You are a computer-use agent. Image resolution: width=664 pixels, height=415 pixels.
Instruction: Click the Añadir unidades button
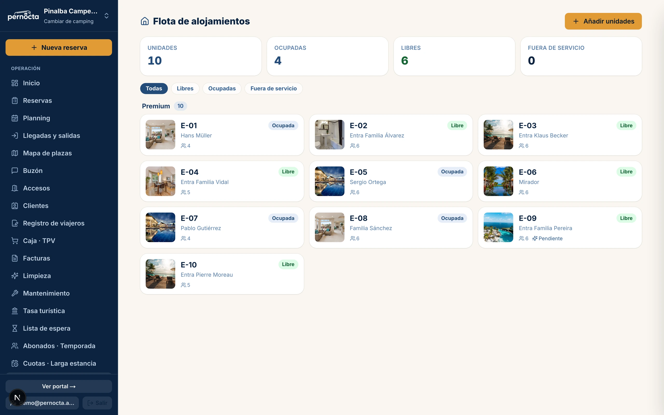tap(603, 21)
